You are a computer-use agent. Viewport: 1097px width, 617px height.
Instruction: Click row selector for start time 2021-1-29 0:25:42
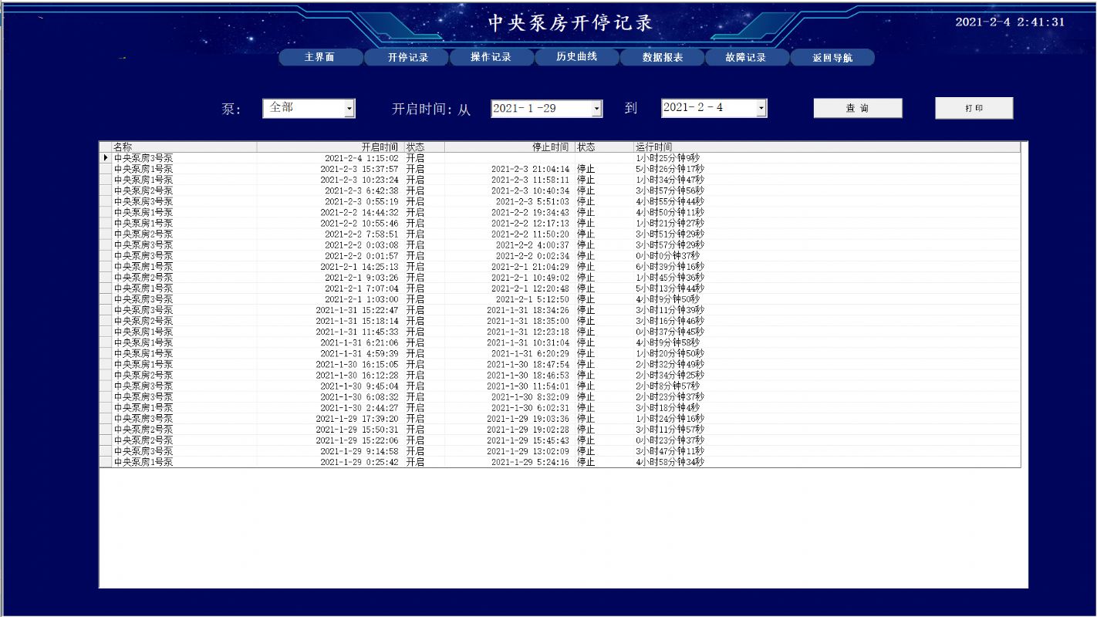pos(106,462)
